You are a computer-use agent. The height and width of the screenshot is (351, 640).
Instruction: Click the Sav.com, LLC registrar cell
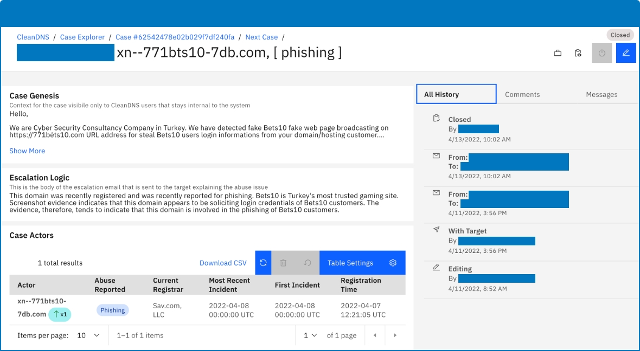pyautogui.click(x=168, y=310)
